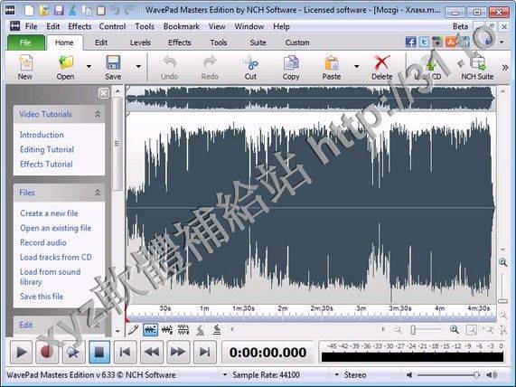Open the Editing Tutorial link

(x=47, y=149)
